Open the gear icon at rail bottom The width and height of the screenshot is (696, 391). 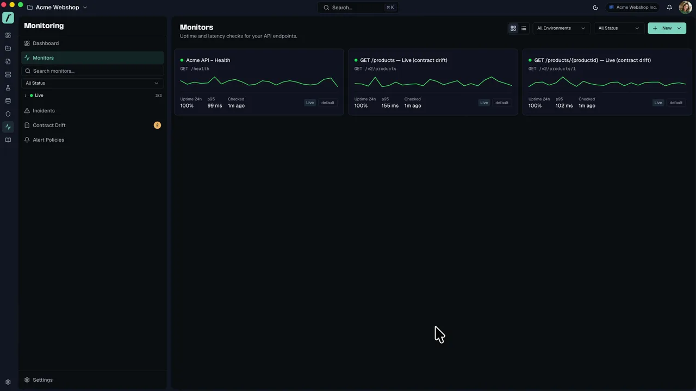tap(8, 382)
